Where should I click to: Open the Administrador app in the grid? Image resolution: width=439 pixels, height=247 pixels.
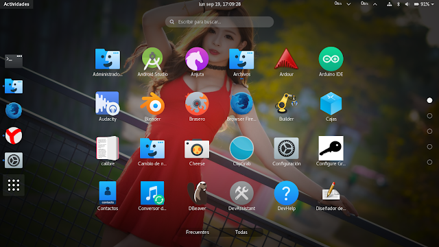coord(108,62)
